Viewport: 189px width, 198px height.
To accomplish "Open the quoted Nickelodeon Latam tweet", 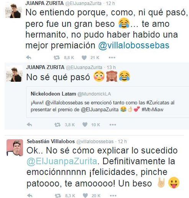I will pyautogui.click(x=108, y=102).
